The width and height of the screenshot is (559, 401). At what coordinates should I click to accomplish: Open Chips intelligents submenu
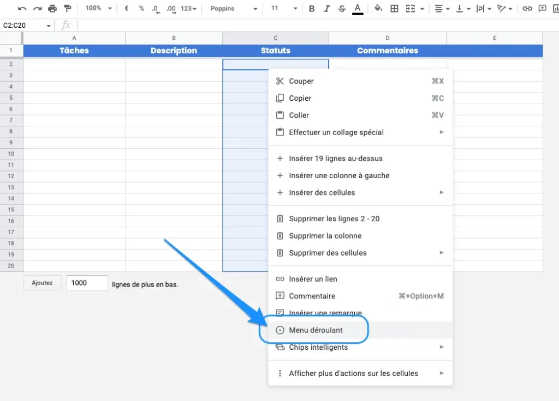point(319,347)
